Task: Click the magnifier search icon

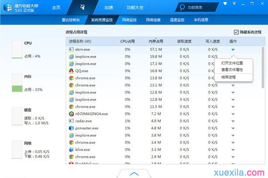Action: 182,7
